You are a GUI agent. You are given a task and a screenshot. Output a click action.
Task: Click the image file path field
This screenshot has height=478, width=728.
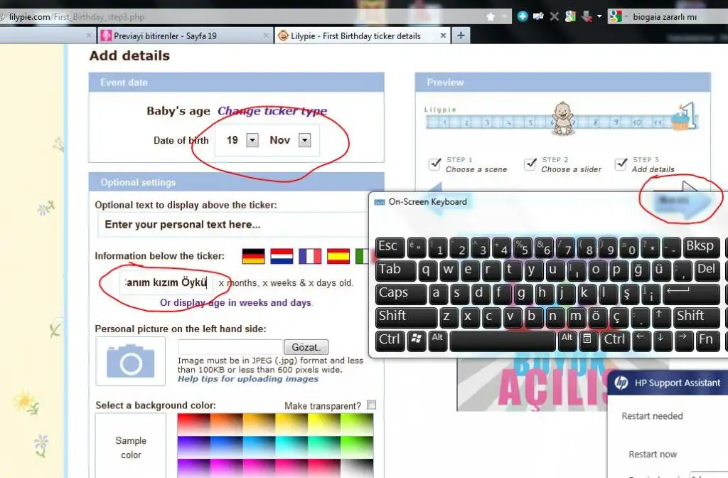tap(230, 347)
